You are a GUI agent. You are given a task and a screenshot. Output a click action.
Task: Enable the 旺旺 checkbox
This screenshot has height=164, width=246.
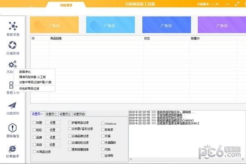(x=34, y=130)
